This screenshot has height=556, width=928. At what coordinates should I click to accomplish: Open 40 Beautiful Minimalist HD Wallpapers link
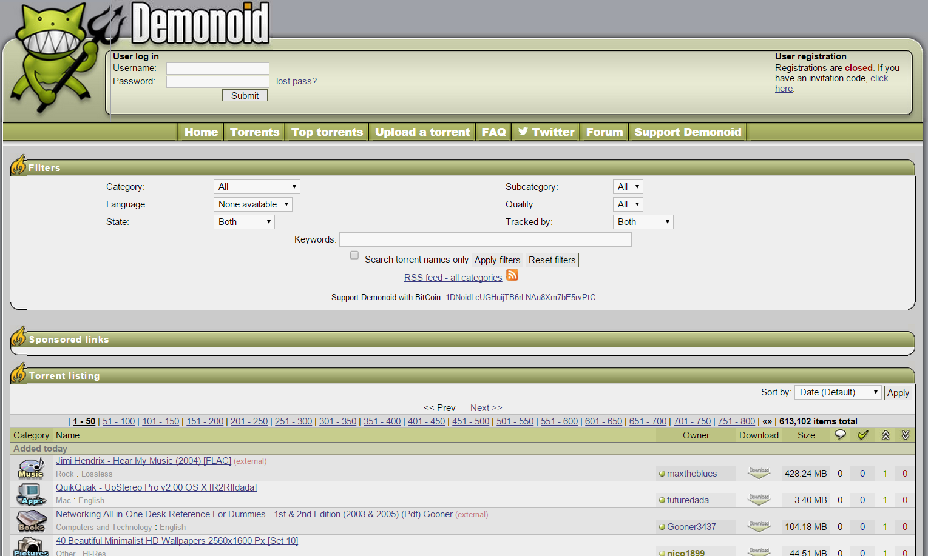point(177,541)
